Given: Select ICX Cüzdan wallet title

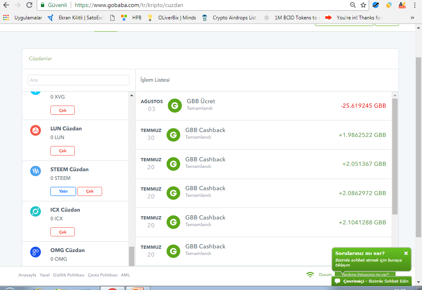Looking at the screenshot, I should (65, 210).
